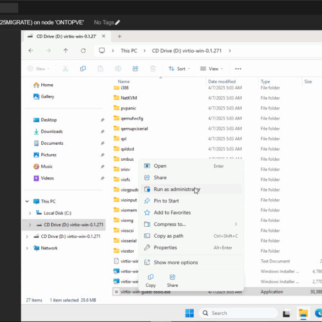Screen dimensions: 322x322
Task: Choose Open in the context menu
Action: click(191, 166)
